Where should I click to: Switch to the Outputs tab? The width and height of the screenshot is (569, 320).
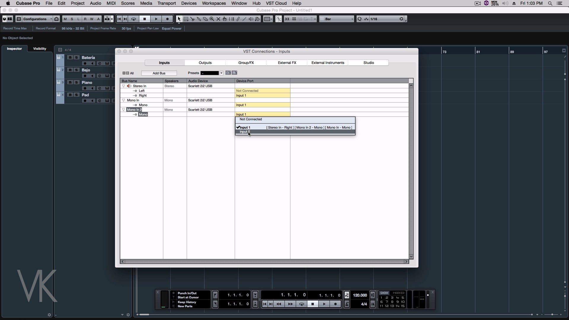(205, 63)
